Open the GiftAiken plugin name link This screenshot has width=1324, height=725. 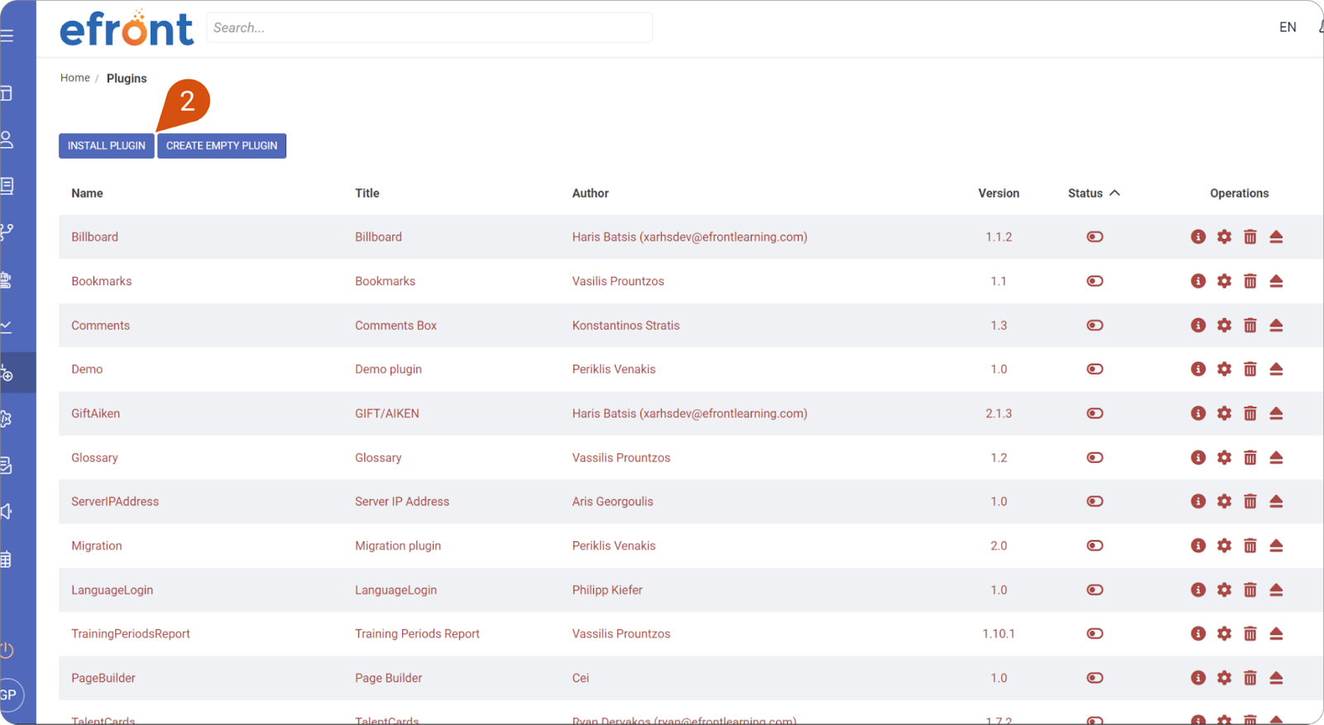pos(95,413)
